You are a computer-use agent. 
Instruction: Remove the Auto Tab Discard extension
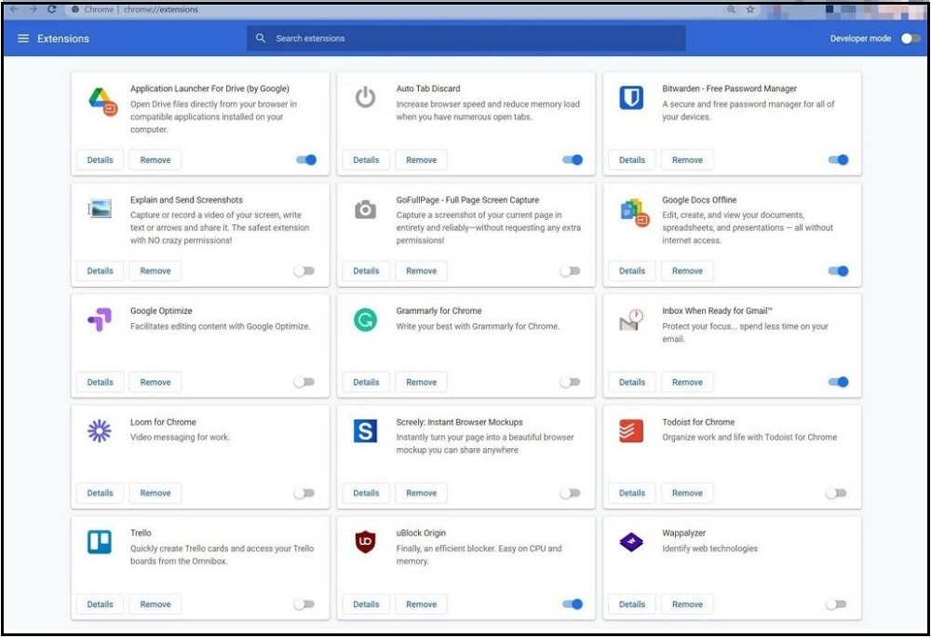422,160
